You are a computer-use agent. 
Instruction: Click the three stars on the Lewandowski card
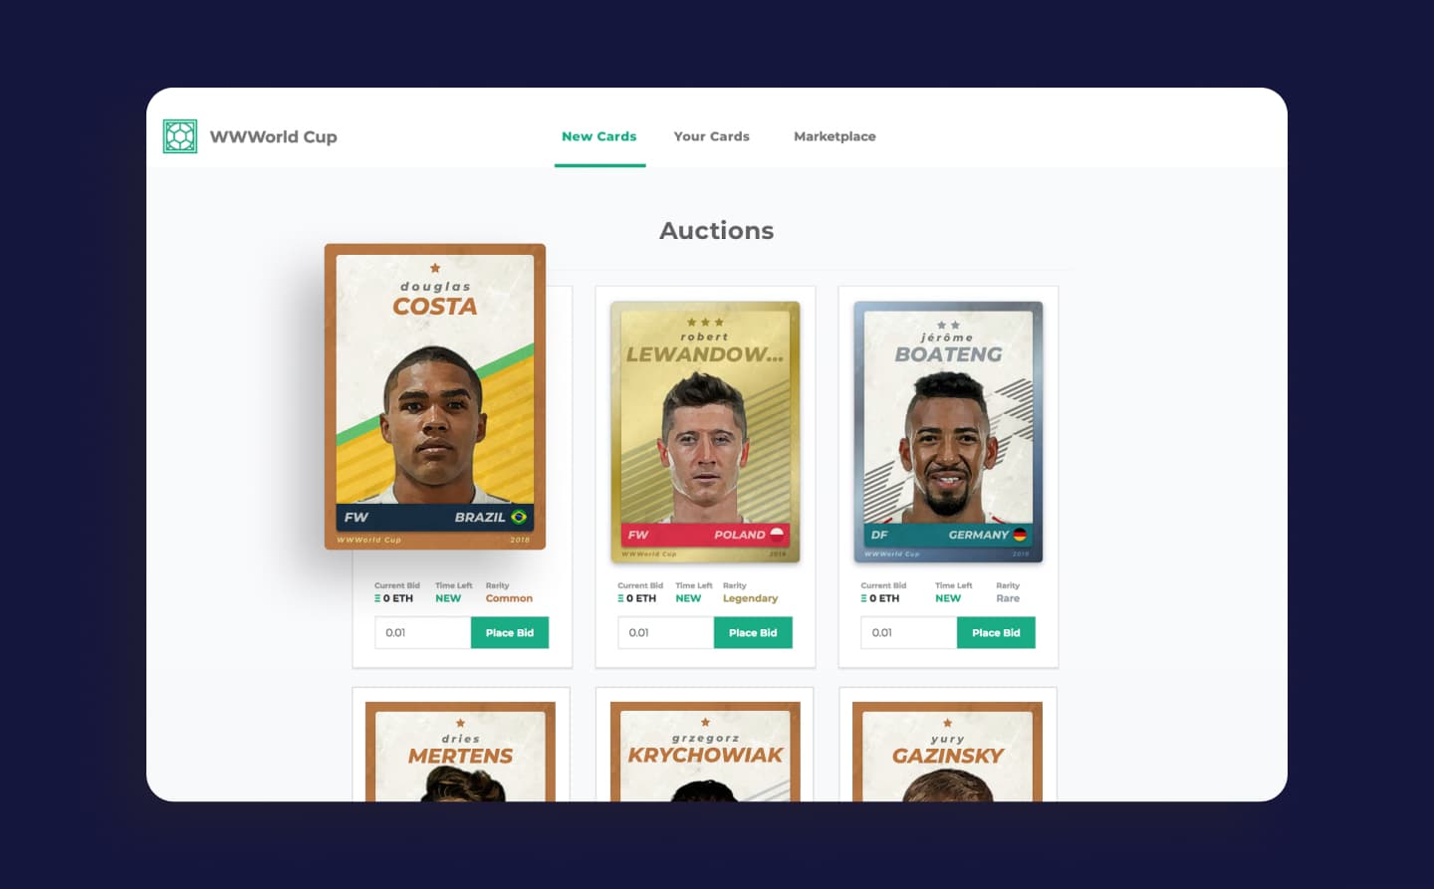(705, 323)
